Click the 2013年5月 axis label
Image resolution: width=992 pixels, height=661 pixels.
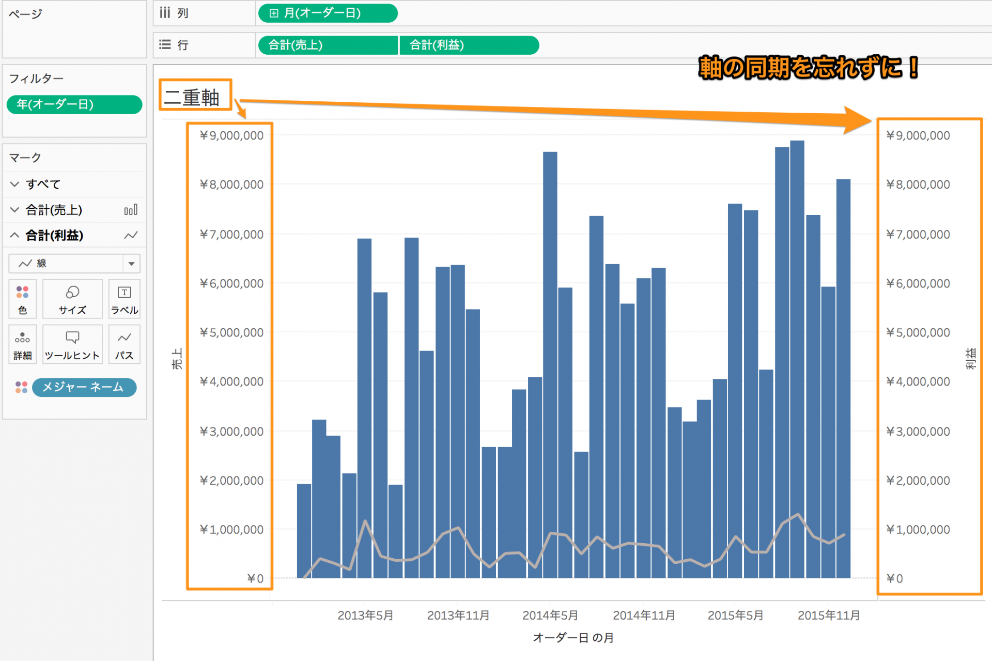[365, 616]
